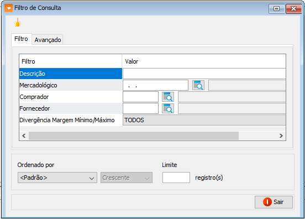Click the Comprador code input field
Viewport: 305px width, 219px height.
(x=141, y=97)
